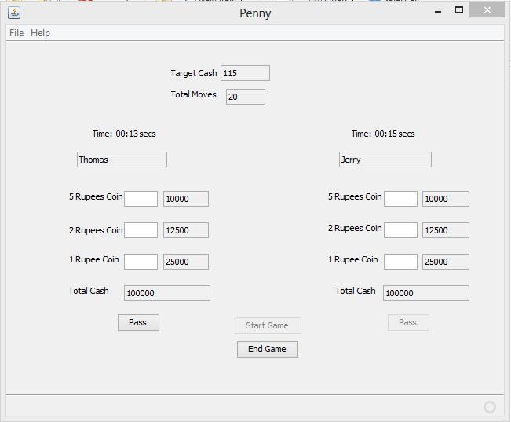The image size is (511, 422).
Task: Select the Thomas player name field
Action: [122, 160]
